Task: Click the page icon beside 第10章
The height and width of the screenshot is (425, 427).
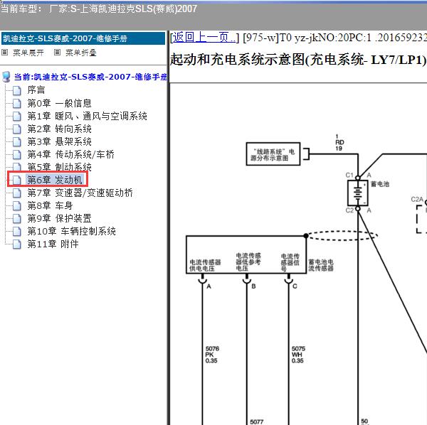Action: click(x=17, y=232)
